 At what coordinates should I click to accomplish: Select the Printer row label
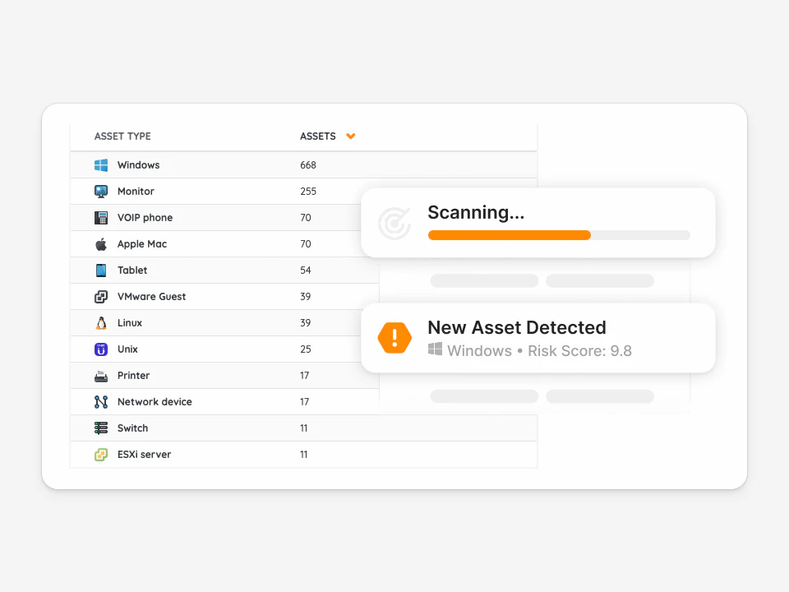tap(133, 376)
